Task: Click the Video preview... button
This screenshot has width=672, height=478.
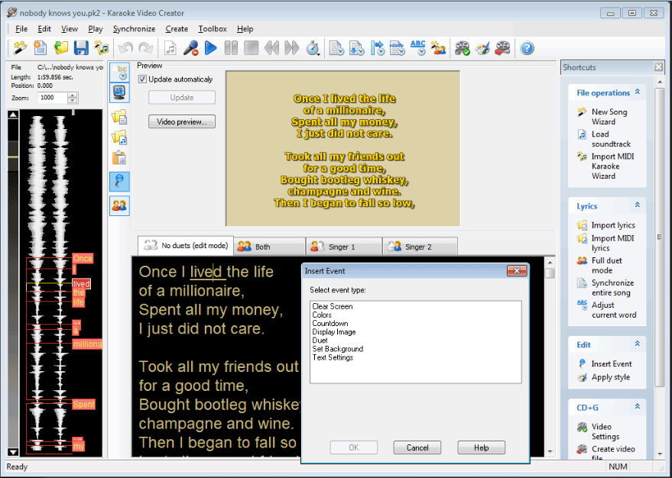Action: [182, 122]
